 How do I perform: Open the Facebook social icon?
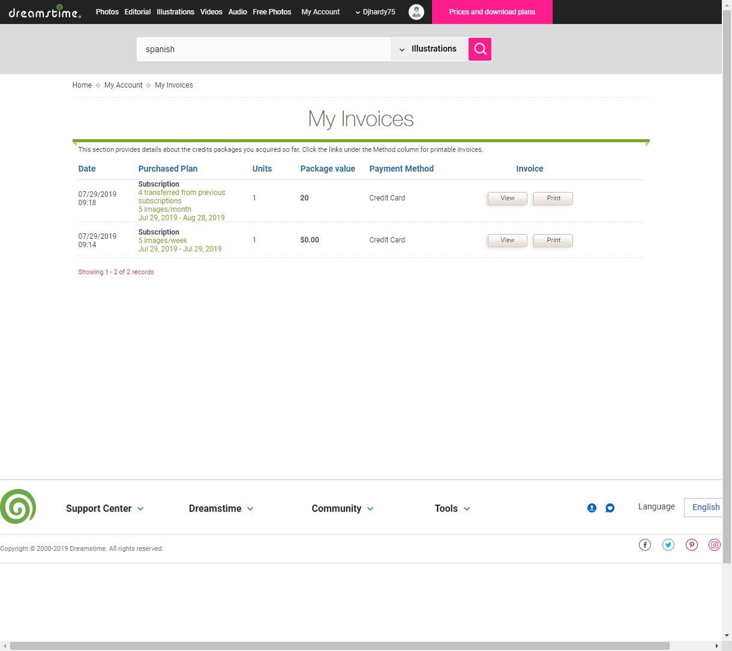click(645, 545)
